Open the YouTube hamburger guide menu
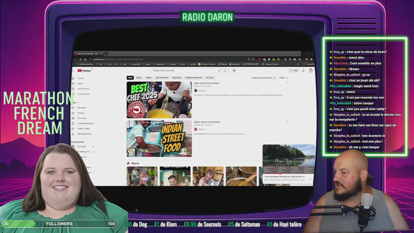This screenshot has width=414, height=233. point(73,71)
